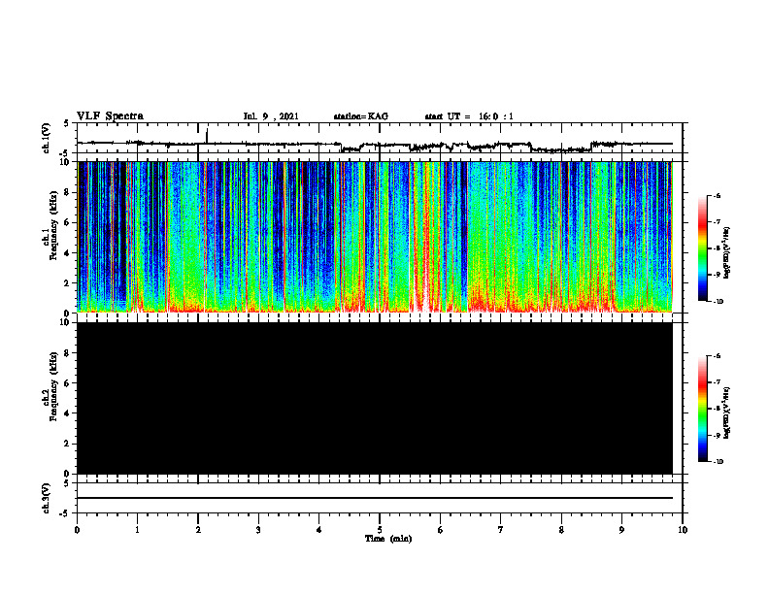
Task: Click the voltage spike in ch.1 waveform
Action: coord(207,135)
